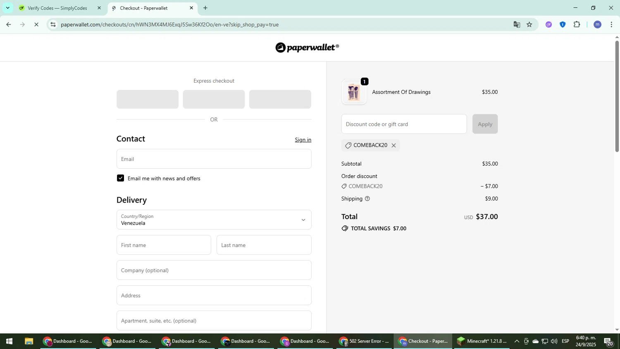The image size is (620, 349).
Task: Open File Explorer from the taskbar
Action: pos(29,342)
